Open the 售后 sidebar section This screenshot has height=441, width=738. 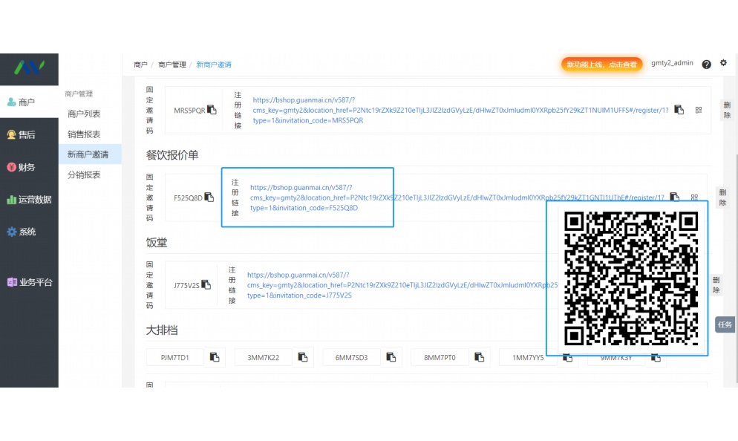[27, 134]
